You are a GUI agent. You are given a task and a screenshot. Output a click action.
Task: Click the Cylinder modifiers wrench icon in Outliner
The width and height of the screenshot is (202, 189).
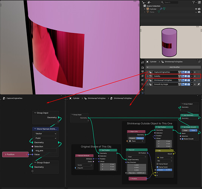point(161,9)
